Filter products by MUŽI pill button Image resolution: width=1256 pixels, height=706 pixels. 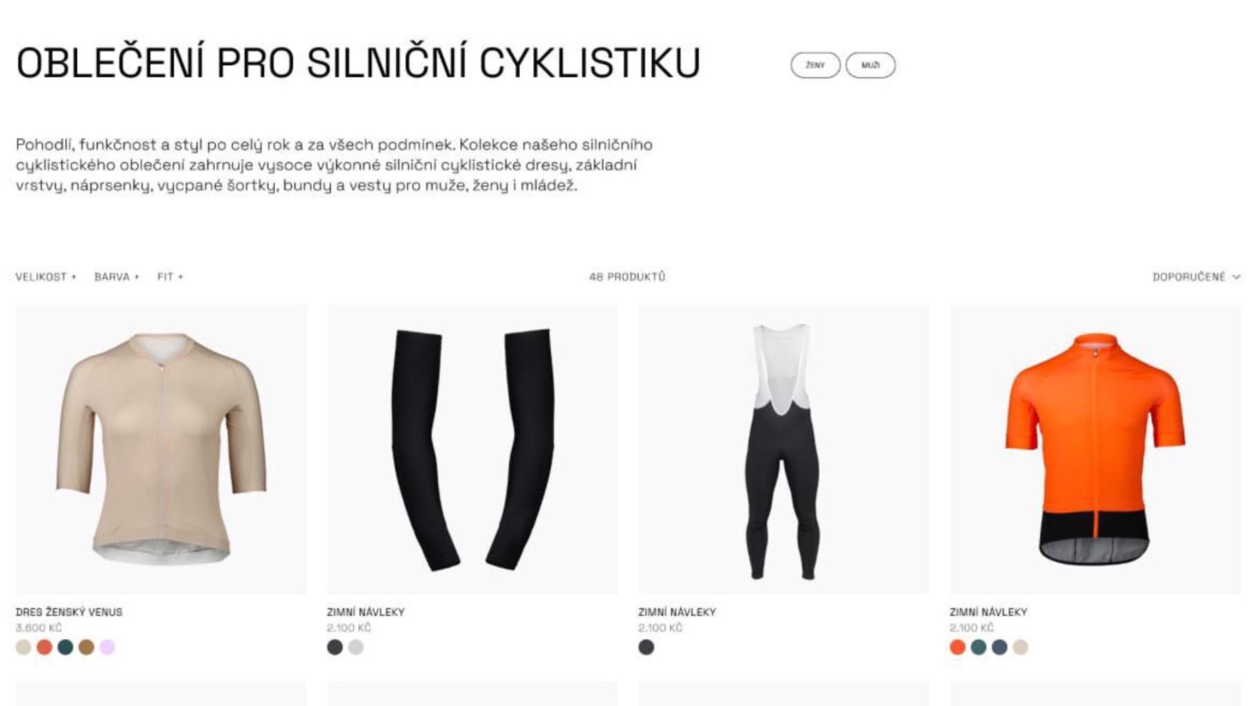[x=870, y=65]
